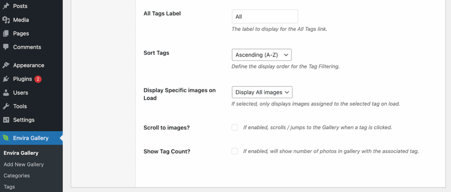Click the Media icon in sidebar
Image resolution: width=451 pixels, height=192 pixels.
point(6,20)
